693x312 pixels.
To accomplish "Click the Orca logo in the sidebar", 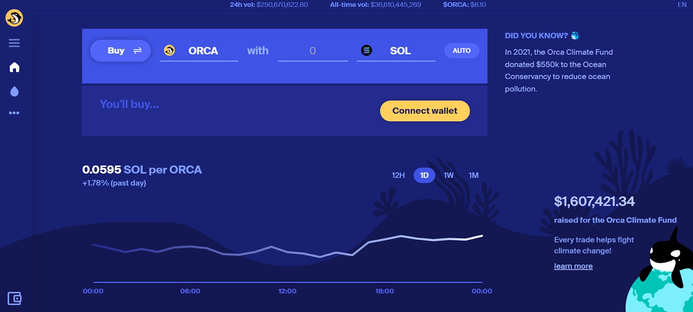I will [x=14, y=18].
